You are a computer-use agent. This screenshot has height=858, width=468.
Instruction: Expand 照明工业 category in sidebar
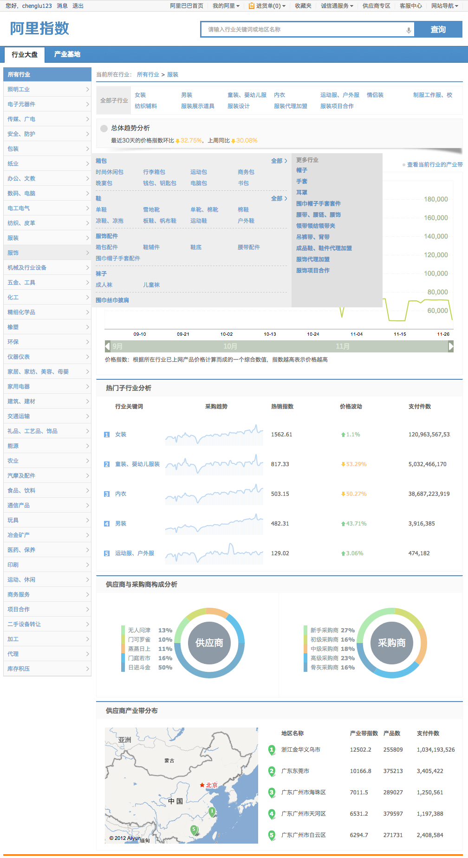47,90
